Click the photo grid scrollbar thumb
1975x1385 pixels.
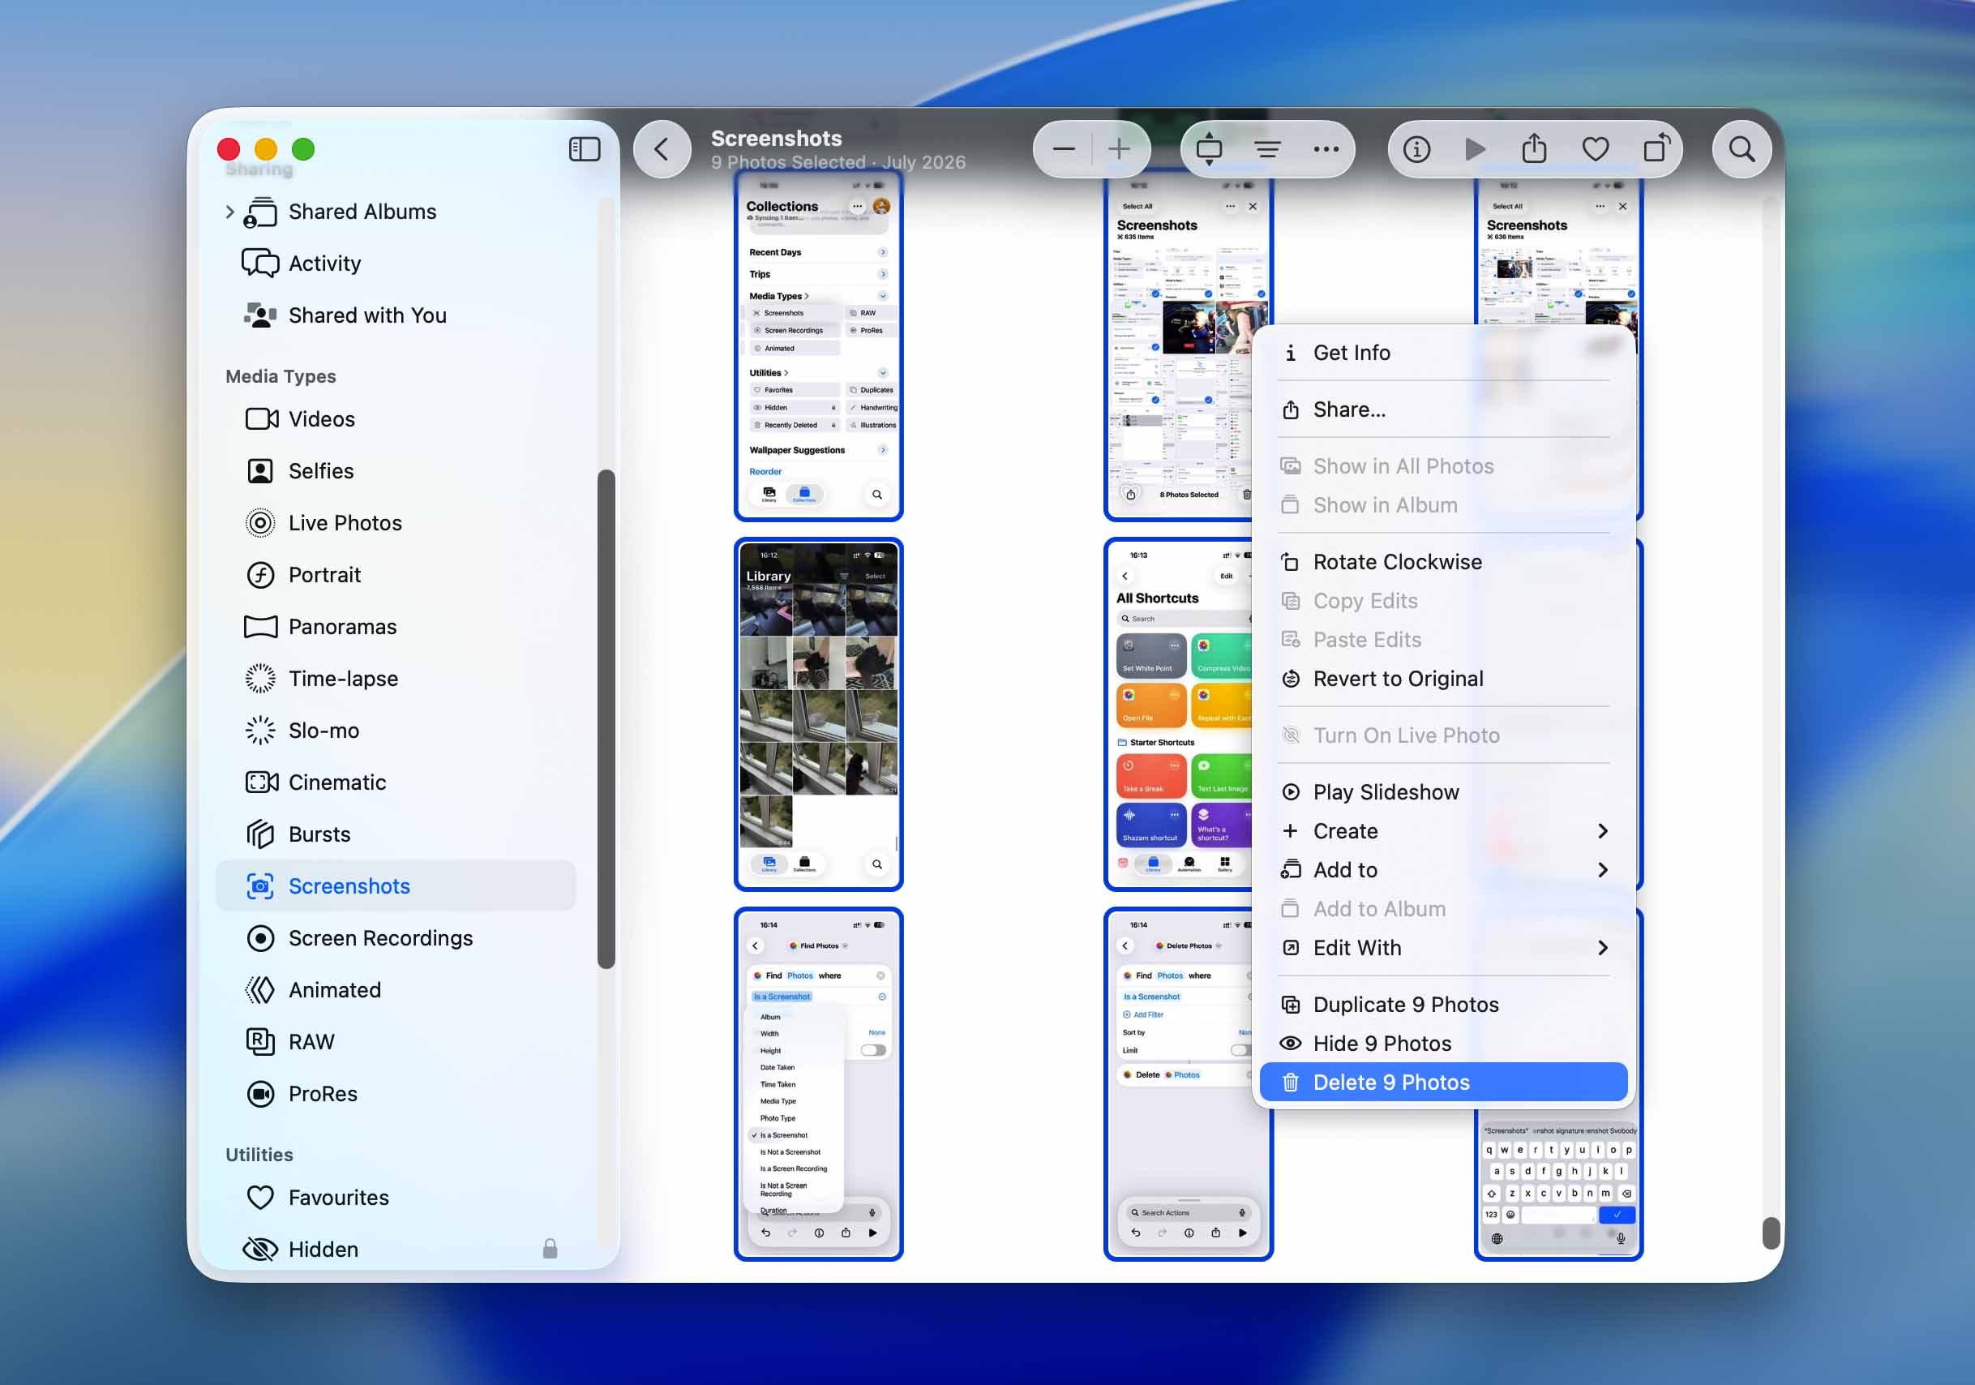(x=1770, y=1232)
